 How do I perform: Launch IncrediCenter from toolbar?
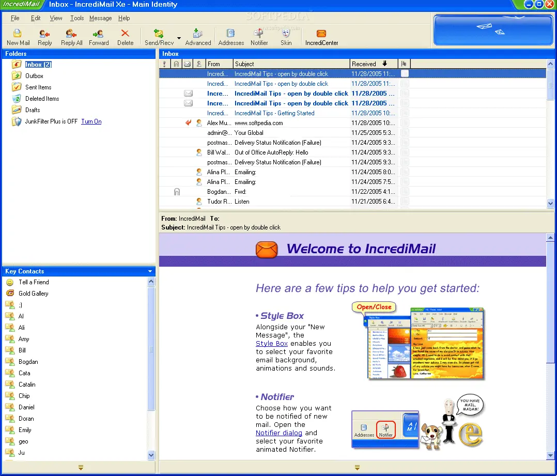tap(321, 37)
